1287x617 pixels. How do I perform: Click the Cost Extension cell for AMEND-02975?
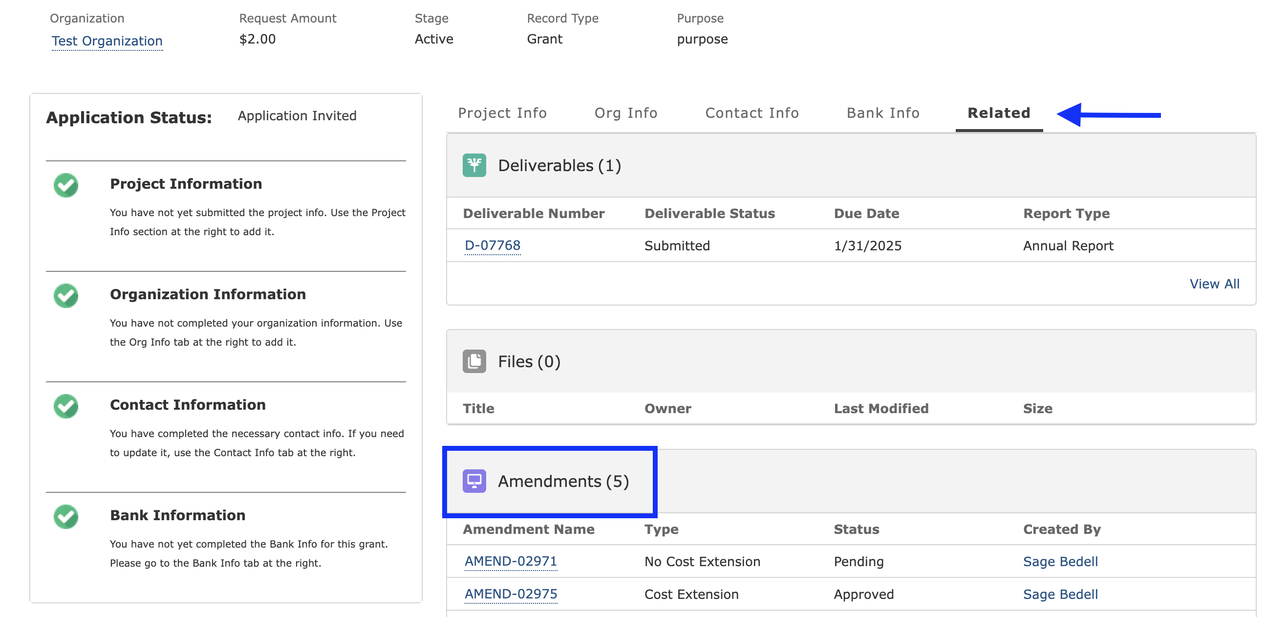coord(691,594)
